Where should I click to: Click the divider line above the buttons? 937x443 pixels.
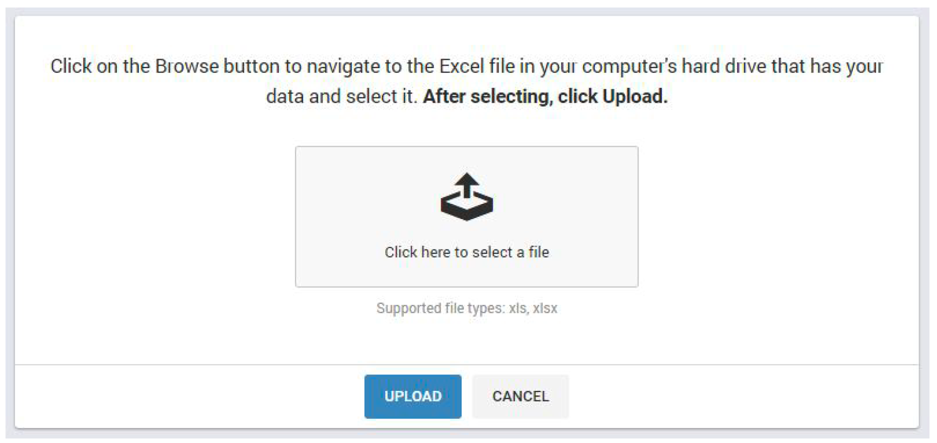point(466,365)
